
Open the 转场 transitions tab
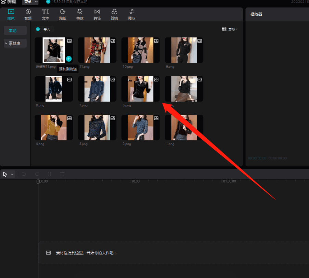97,15
